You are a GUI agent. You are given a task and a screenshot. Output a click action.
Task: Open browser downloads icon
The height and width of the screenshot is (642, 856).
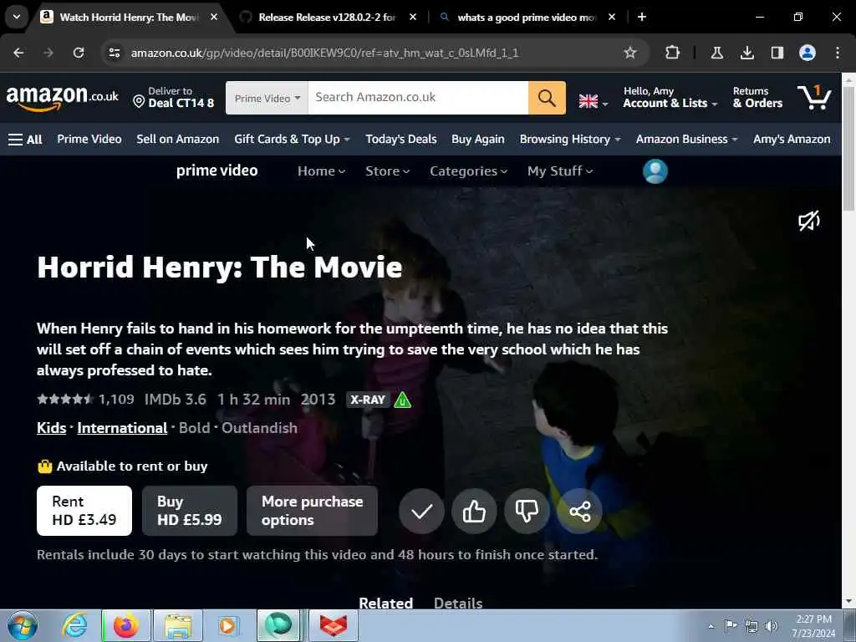click(746, 53)
